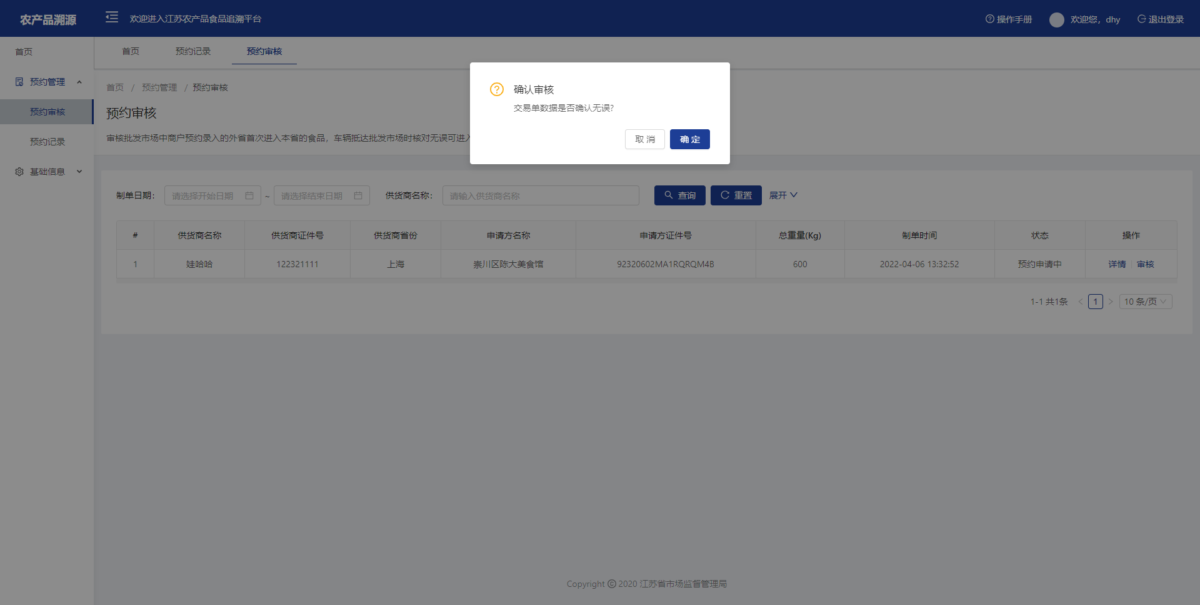Screen dimensions: 1200x605
Task: Select 预约记录 in the sidebar
Action: pyautogui.click(x=47, y=142)
